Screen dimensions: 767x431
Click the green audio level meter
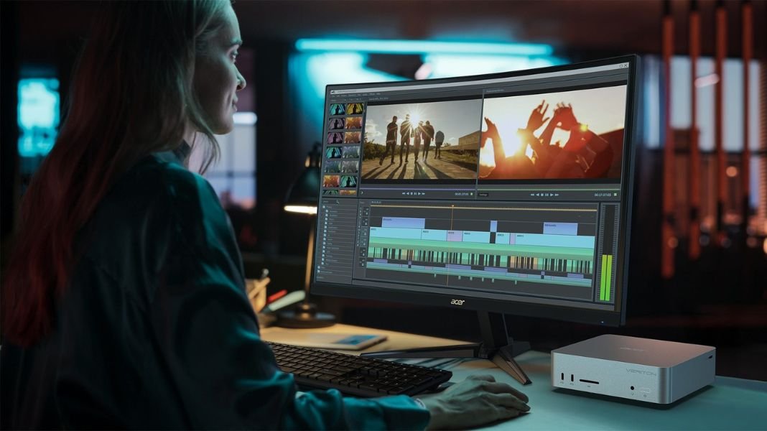pos(605,277)
